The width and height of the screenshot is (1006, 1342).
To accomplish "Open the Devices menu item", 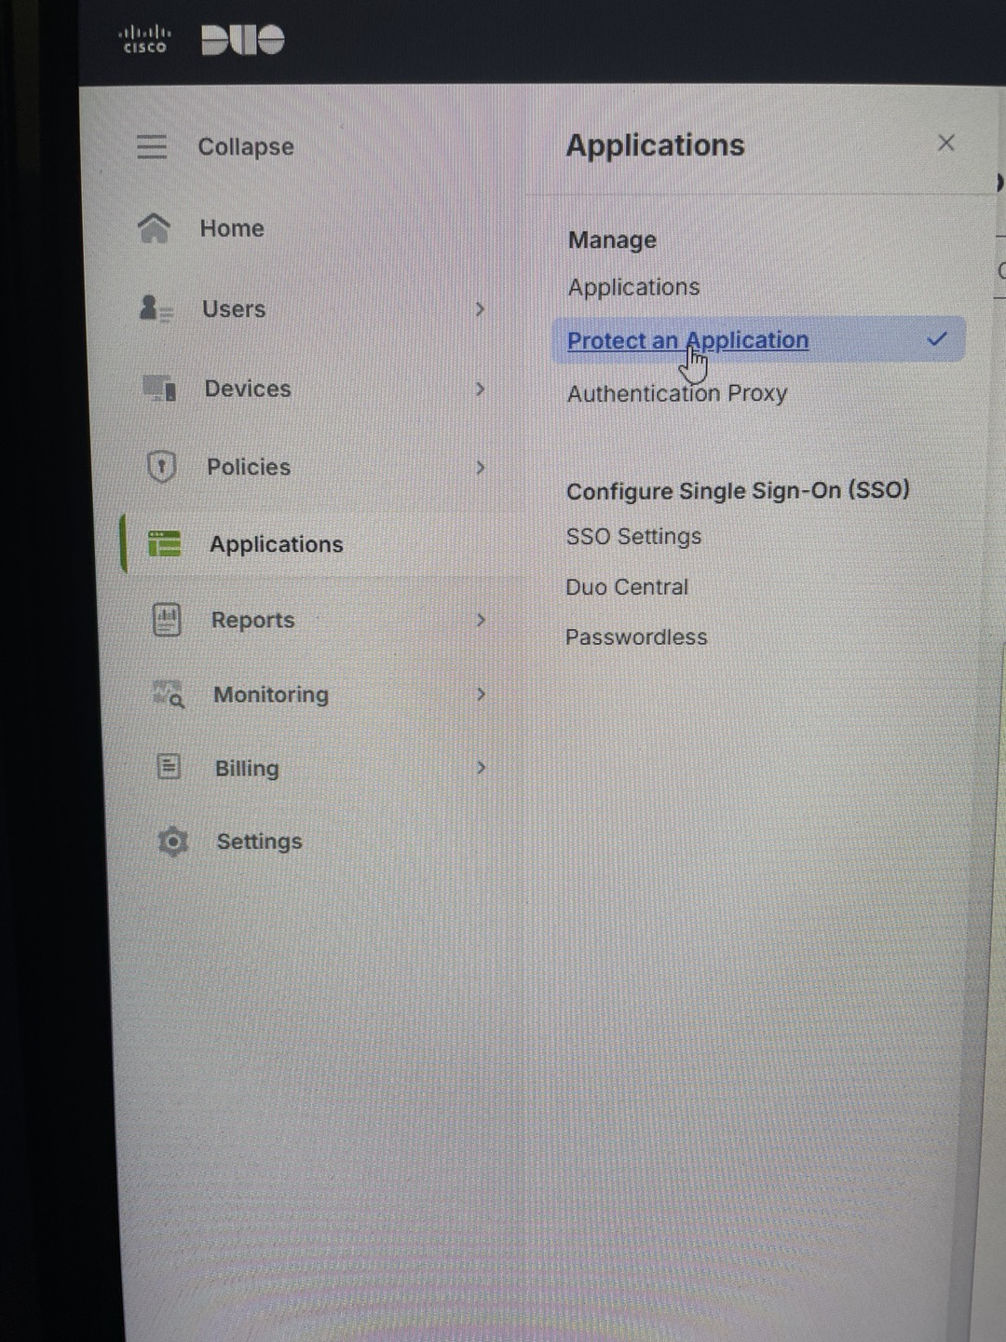I will (x=248, y=389).
